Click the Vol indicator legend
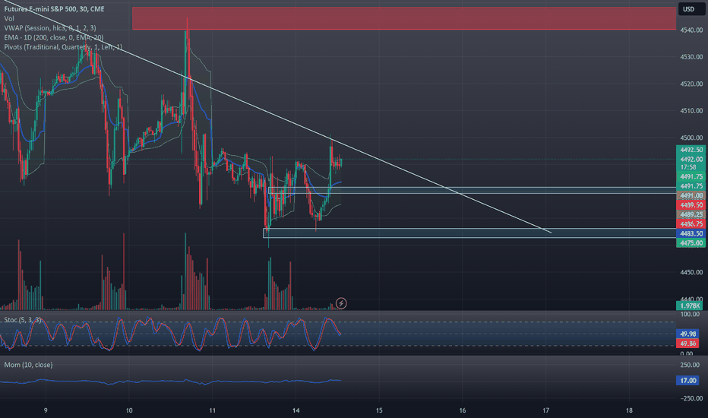Viewport: 708px width, 418px height. 9,18
